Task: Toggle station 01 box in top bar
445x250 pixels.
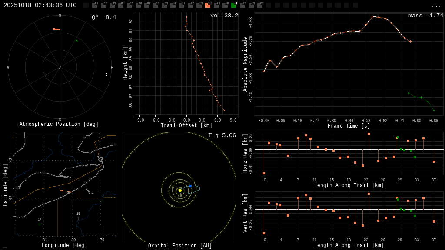Action: click(x=95, y=5)
